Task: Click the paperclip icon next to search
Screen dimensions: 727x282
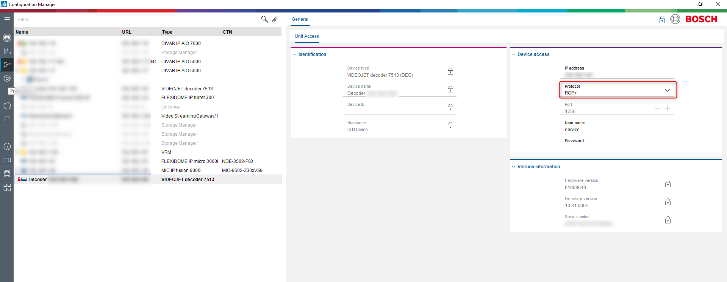Action: pyautogui.click(x=275, y=19)
